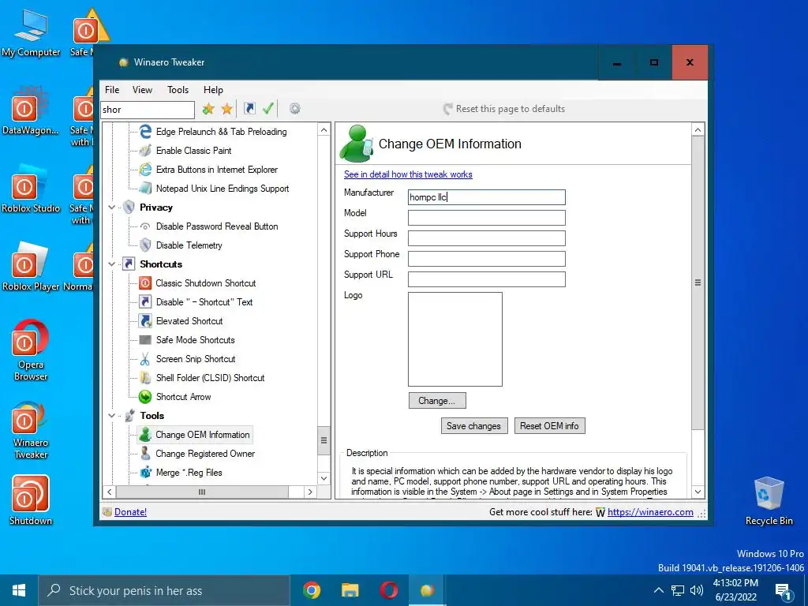Screen dimensions: 808x606
Task: Click the Donate! link
Action: tap(130, 511)
